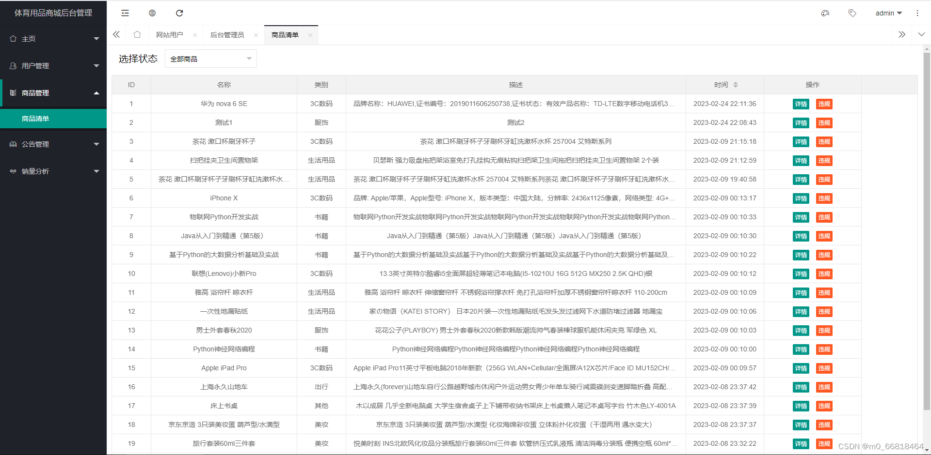Screen dimensions: 931x455
Task: Click timestamp 2023-02-09 00:10:12
Action: pyautogui.click(x=725, y=273)
